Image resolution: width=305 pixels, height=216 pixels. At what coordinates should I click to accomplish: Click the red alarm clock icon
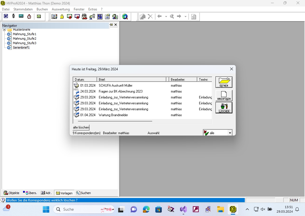[29, 17]
